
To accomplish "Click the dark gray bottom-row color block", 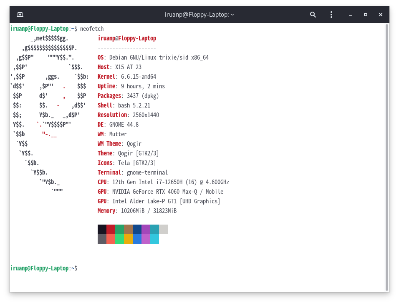I will [102, 239].
